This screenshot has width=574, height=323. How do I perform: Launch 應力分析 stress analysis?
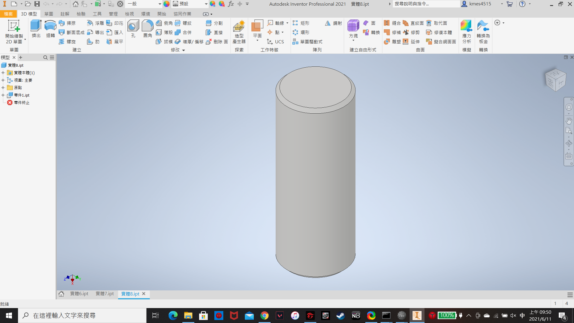466,32
